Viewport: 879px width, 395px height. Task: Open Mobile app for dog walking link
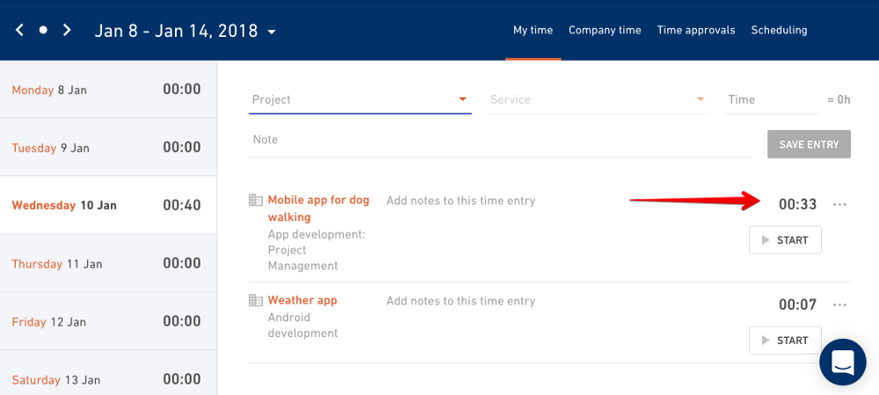[x=318, y=209]
